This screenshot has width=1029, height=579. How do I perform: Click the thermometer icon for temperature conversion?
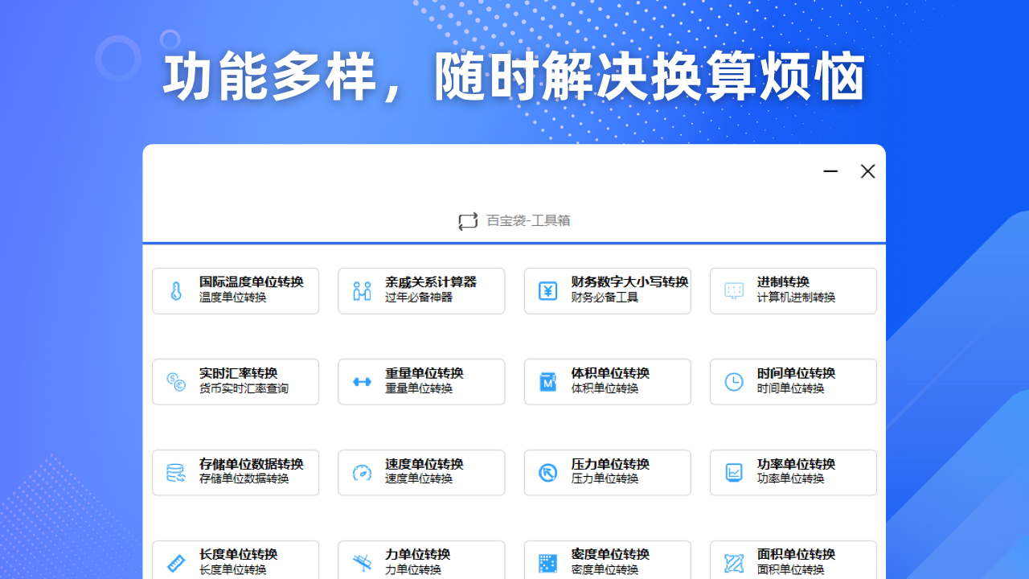[176, 291]
